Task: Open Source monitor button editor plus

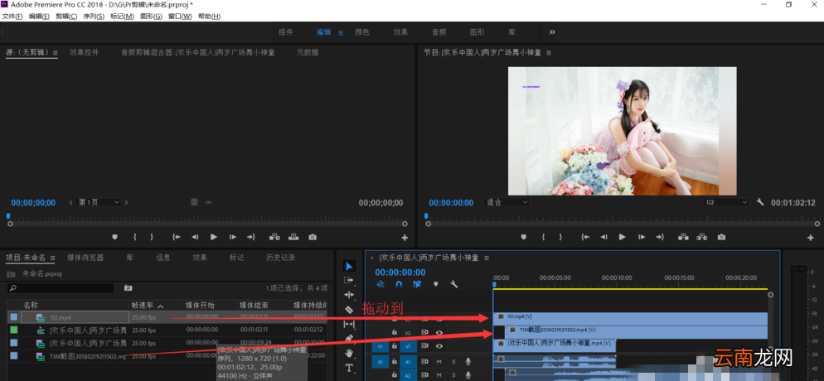Action: point(405,238)
